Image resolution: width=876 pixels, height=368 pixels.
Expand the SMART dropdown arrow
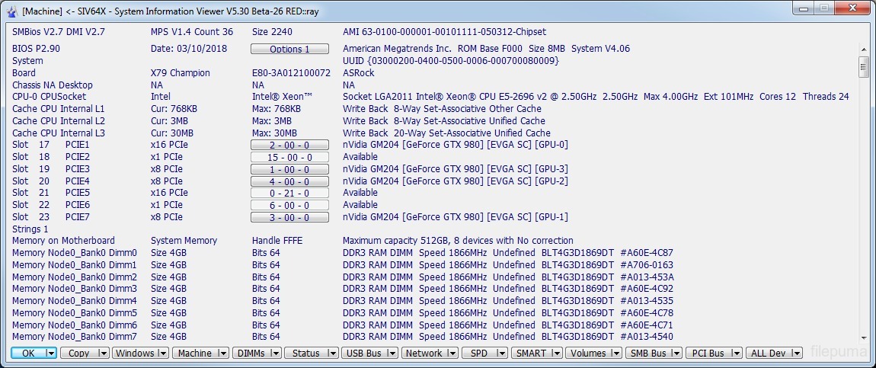[557, 354]
